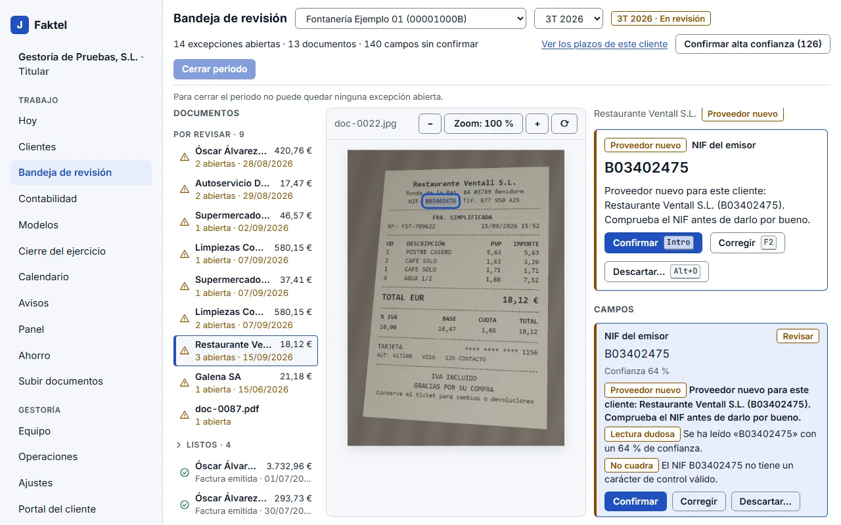Collapse or expand the LISTOS section

point(202,445)
